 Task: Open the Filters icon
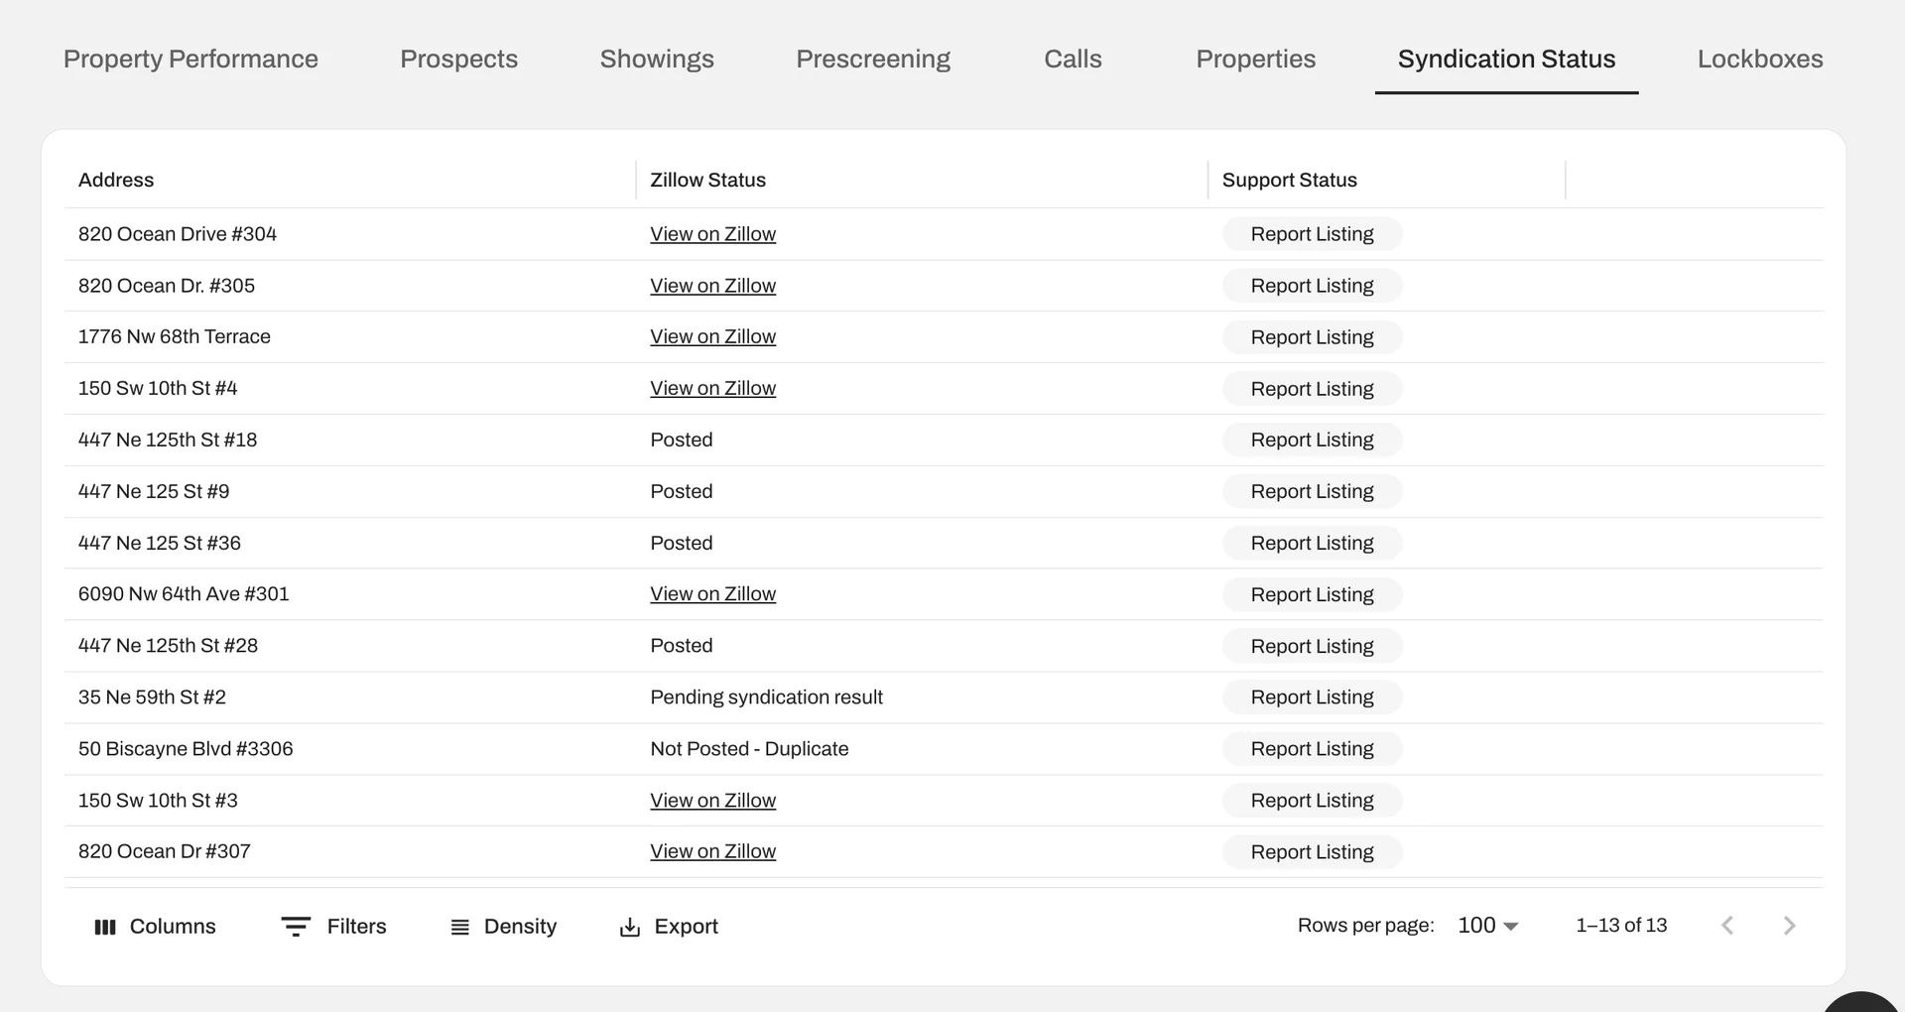click(296, 926)
